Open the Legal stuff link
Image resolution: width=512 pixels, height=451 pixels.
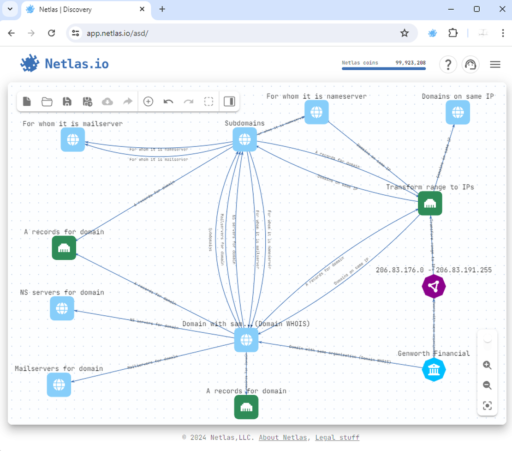(337, 437)
